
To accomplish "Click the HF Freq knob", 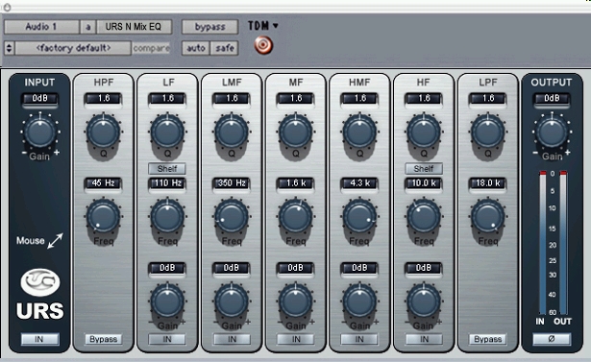I will point(424,217).
